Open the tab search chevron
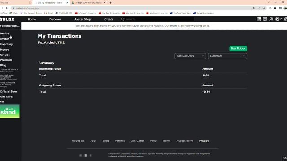The image size is (287, 161). pos(269,2)
